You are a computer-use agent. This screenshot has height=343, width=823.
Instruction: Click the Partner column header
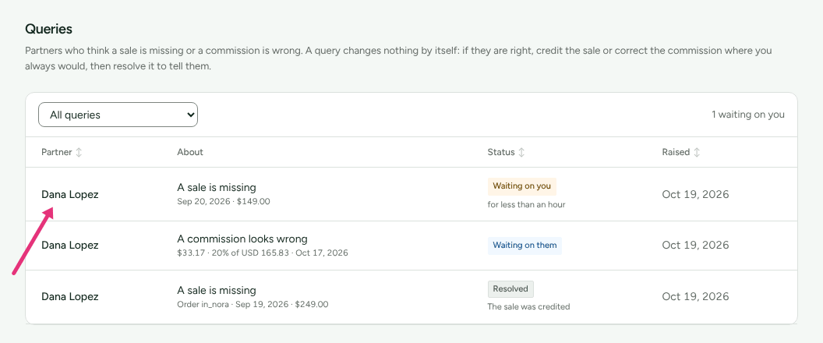pyautogui.click(x=57, y=152)
